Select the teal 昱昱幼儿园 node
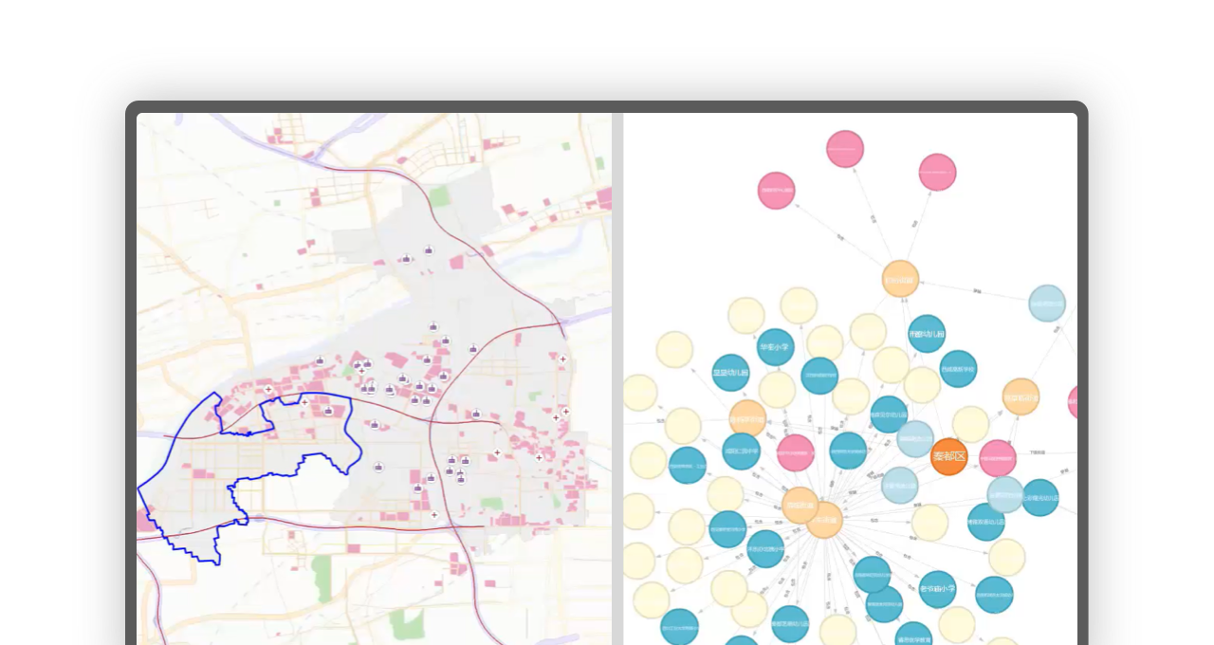Image resolution: width=1214 pixels, height=645 pixels. coord(730,373)
